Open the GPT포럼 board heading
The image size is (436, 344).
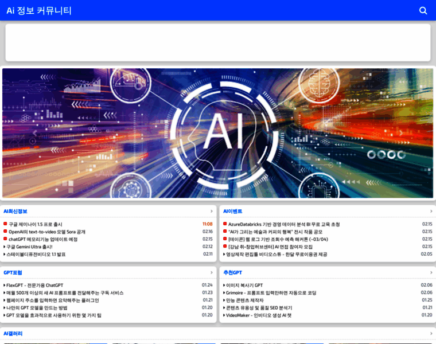tap(13, 272)
